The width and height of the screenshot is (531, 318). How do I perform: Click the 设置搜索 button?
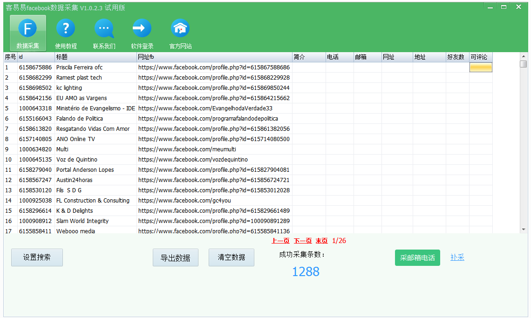(37, 257)
